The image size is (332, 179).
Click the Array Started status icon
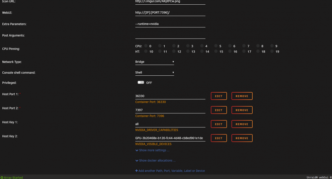point(2,178)
